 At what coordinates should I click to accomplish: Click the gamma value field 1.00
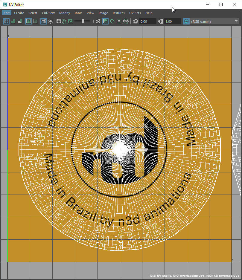pos(172,22)
